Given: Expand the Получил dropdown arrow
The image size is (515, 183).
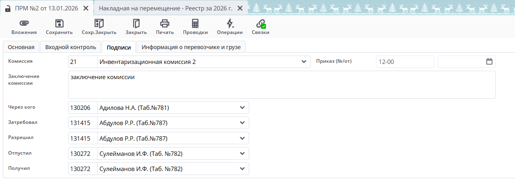Looking at the screenshot, I should pos(242,169).
